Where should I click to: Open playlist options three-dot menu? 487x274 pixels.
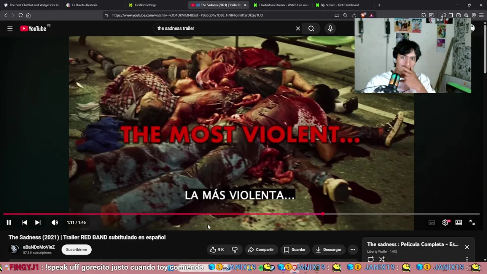tap(467, 260)
